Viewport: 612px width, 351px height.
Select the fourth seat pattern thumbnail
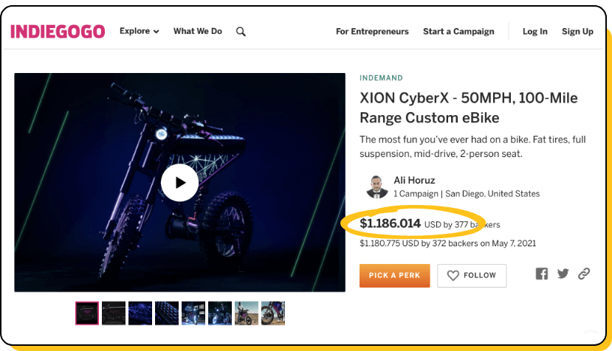(x=167, y=313)
